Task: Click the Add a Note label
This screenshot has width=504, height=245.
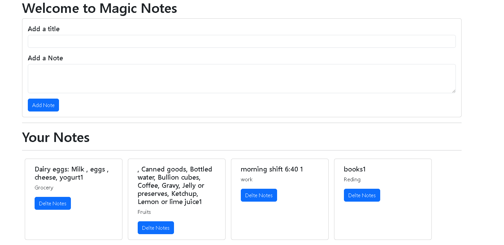Action: click(x=45, y=58)
